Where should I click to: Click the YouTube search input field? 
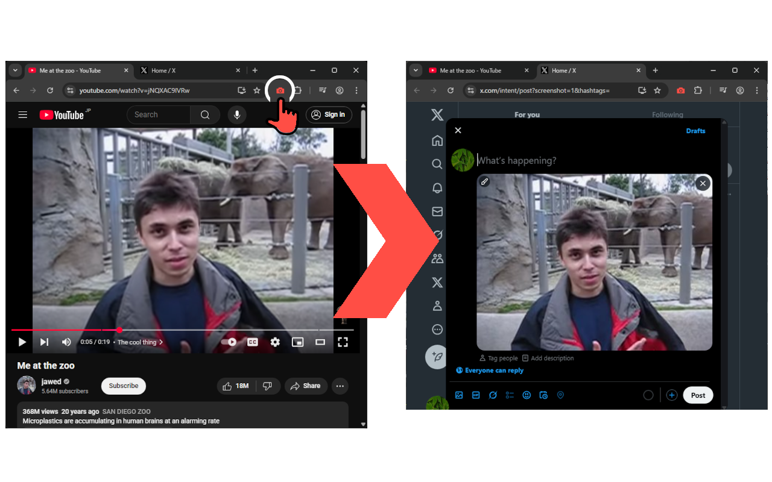click(159, 114)
